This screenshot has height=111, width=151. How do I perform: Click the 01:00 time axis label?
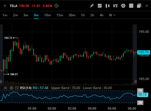click(x=32, y=109)
